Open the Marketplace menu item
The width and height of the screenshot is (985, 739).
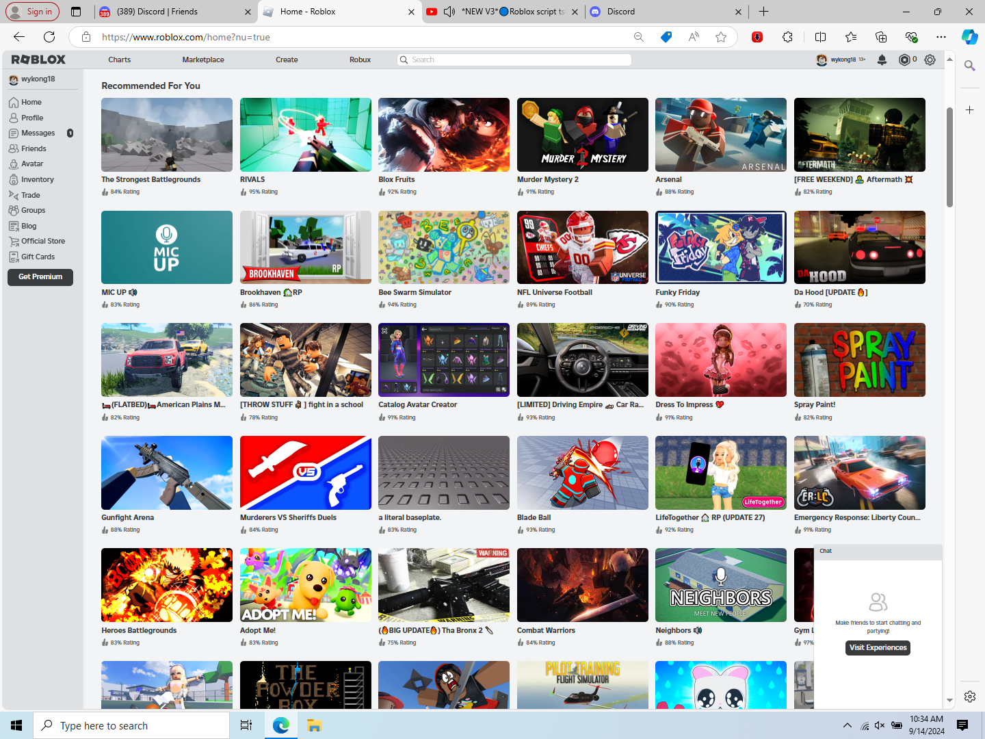[203, 60]
